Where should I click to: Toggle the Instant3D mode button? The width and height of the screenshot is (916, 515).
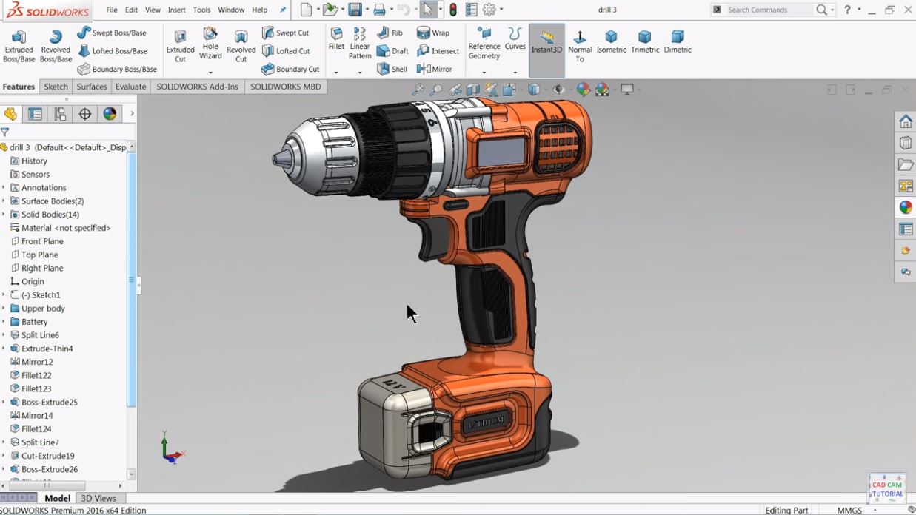(546, 42)
